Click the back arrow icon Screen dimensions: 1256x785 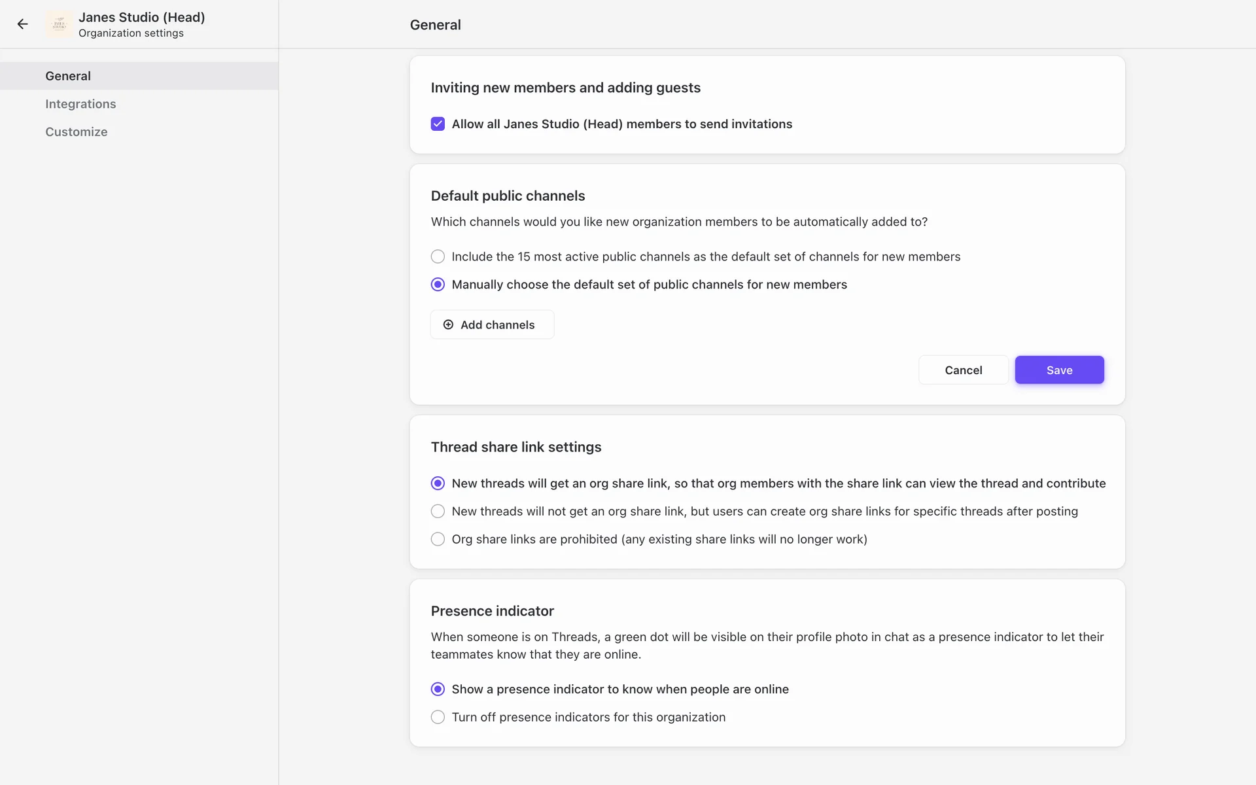point(23,24)
